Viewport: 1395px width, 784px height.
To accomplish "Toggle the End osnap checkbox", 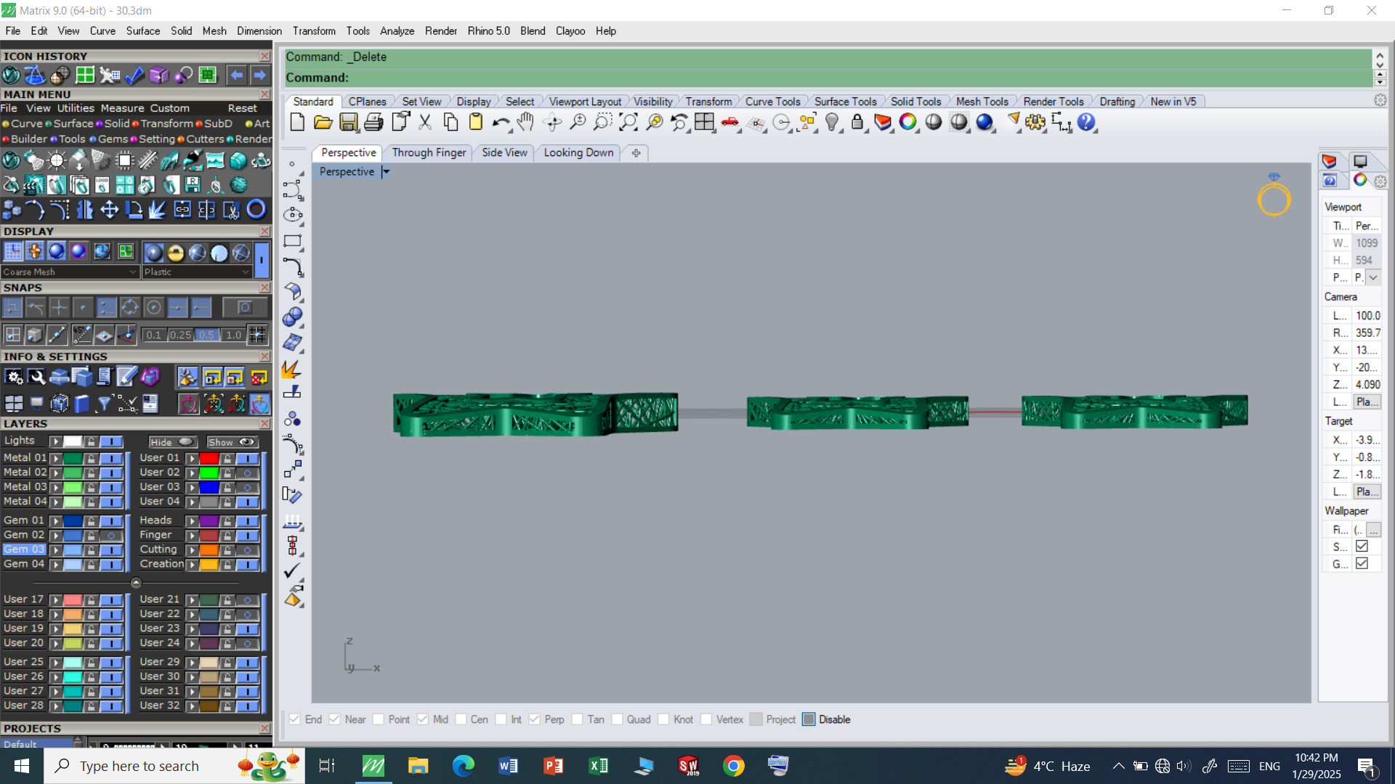I will (x=295, y=719).
